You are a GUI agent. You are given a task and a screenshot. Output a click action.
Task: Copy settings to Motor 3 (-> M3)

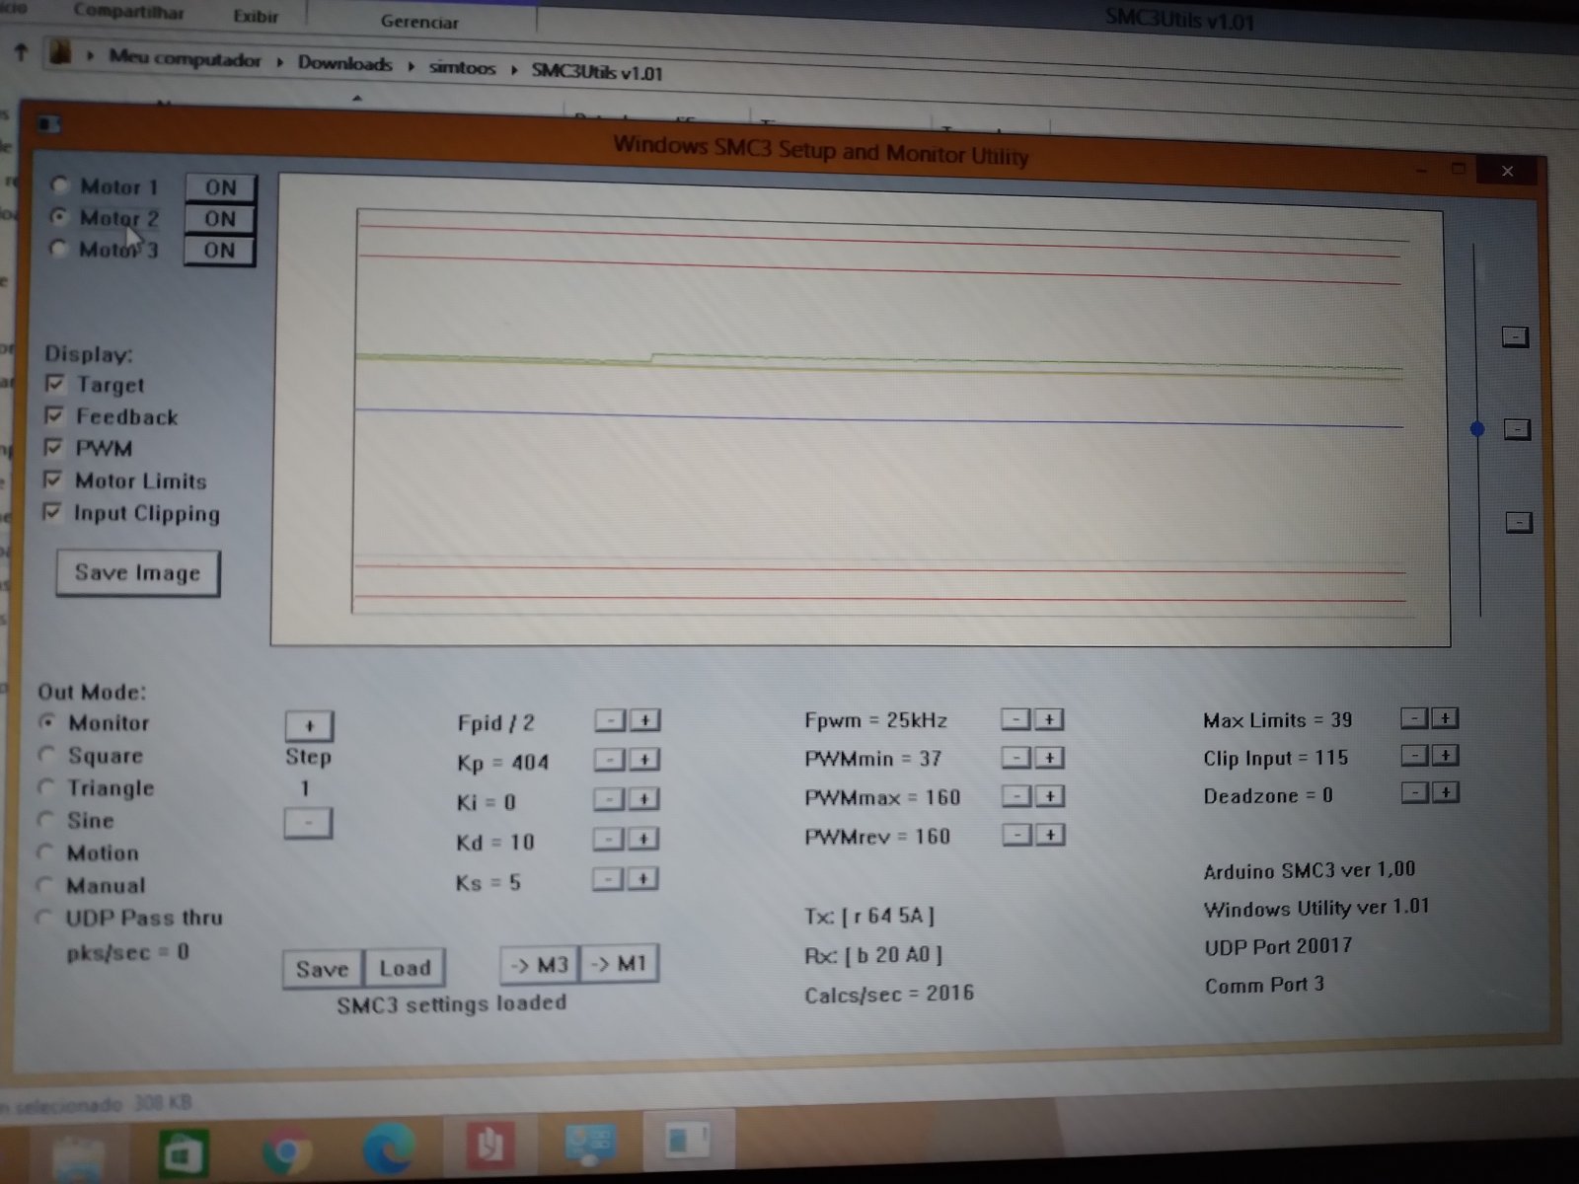pyautogui.click(x=540, y=964)
